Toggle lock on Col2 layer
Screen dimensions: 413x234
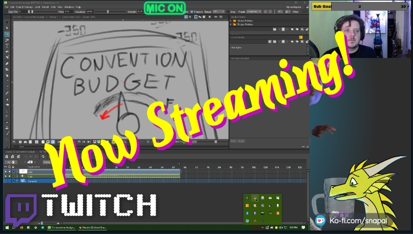(13, 171)
